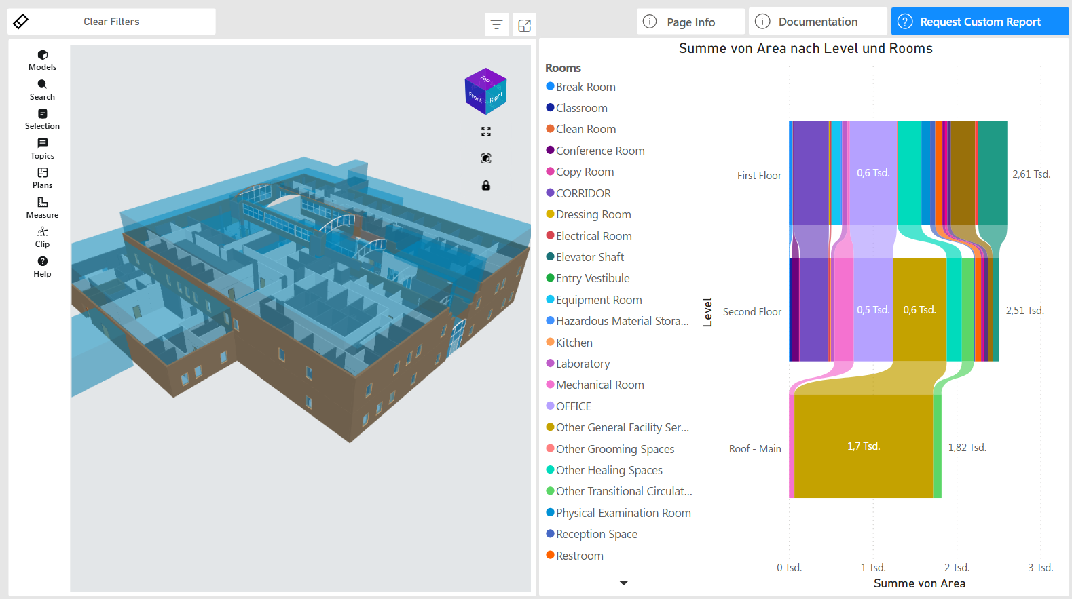The width and height of the screenshot is (1072, 599).
Task: Select the 1,7 Tsd. roof segment
Action: (x=864, y=446)
